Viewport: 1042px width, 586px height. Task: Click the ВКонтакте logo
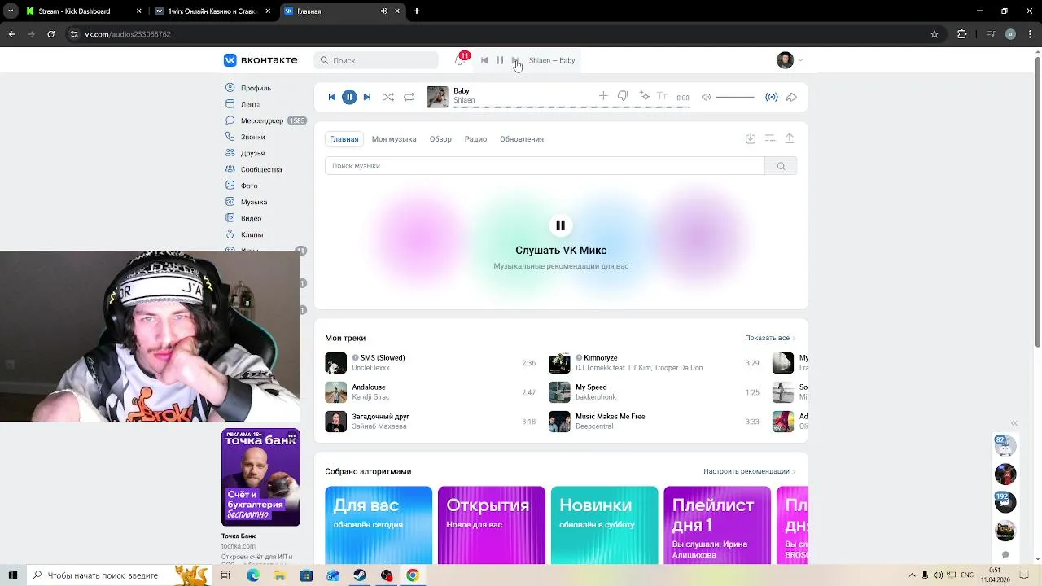click(x=260, y=60)
